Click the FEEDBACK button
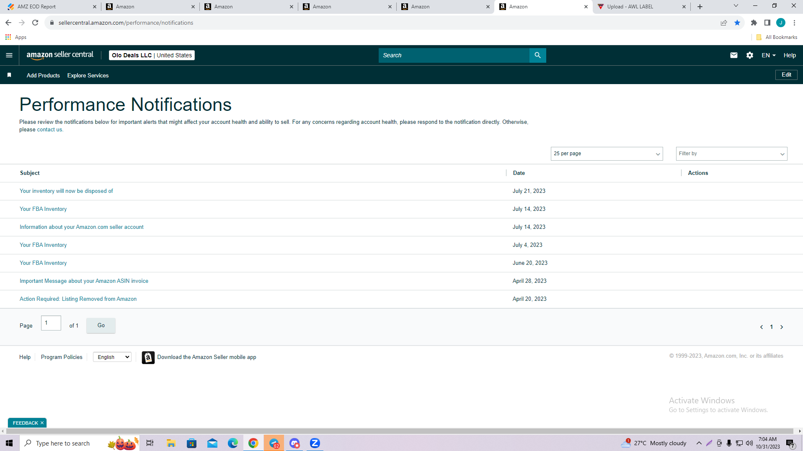The height and width of the screenshot is (451, 803). coord(26,423)
